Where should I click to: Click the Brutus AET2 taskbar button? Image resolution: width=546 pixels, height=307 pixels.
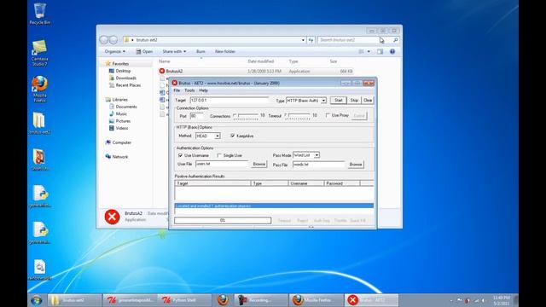click(x=371, y=299)
